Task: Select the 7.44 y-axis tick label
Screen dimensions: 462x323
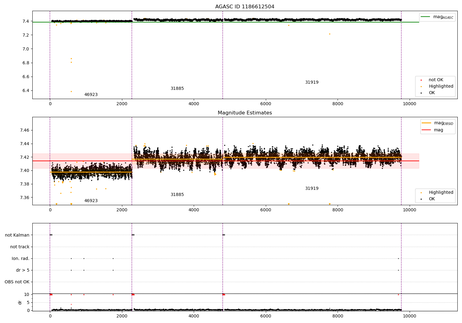Action: 25,144
